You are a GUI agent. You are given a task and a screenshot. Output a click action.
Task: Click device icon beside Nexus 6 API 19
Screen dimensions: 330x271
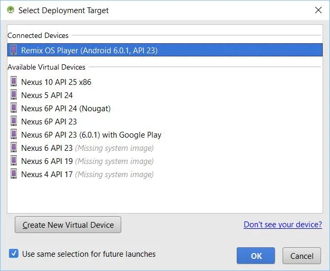[x=14, y=161]
